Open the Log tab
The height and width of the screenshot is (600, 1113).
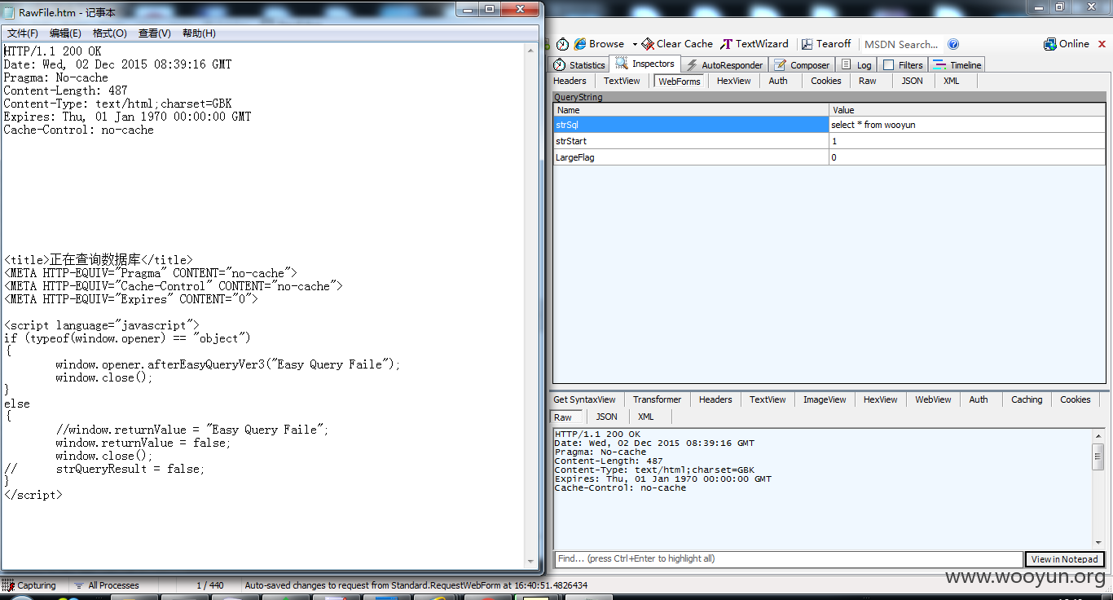856,65
